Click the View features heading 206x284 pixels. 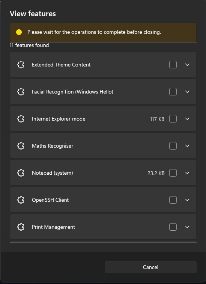coord(33,14)
